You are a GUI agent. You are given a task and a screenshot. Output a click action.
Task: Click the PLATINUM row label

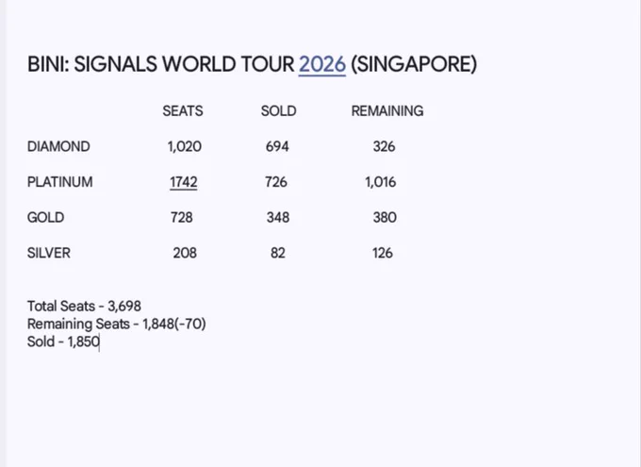59,182
